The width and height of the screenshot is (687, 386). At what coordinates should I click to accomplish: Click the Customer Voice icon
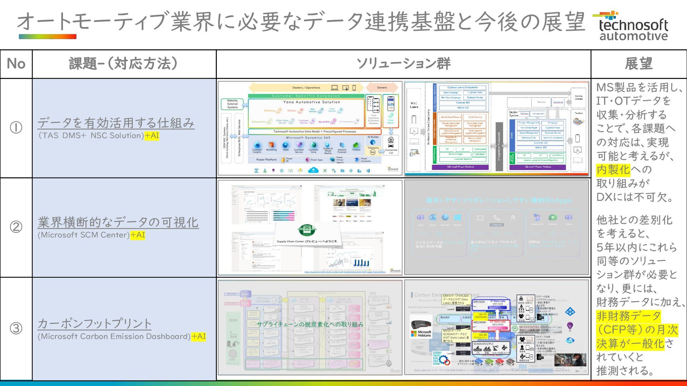313,145
